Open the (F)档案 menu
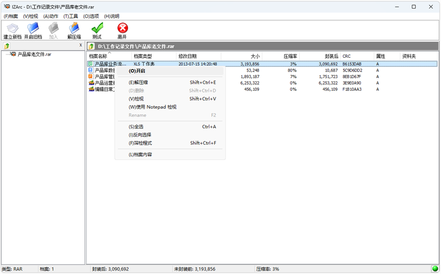 pos(11,16)
